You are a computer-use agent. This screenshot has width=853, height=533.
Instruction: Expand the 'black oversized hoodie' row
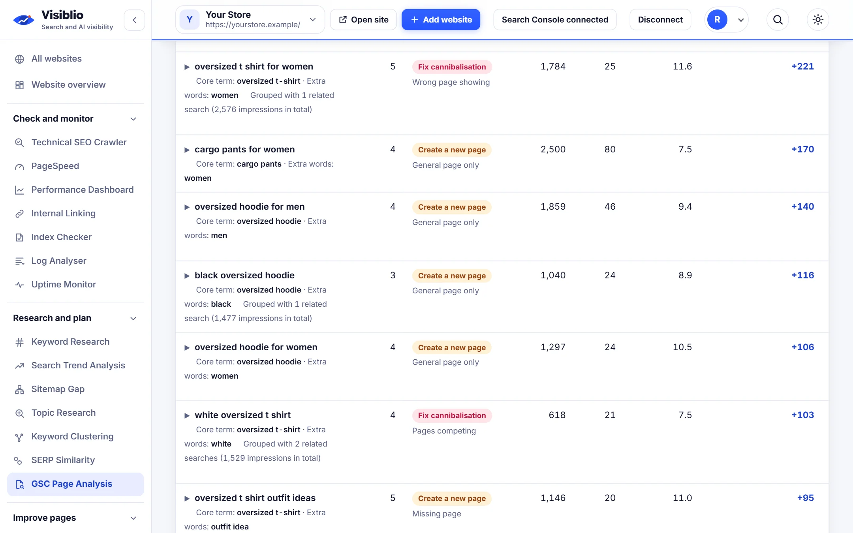click(x=187, y=276)
